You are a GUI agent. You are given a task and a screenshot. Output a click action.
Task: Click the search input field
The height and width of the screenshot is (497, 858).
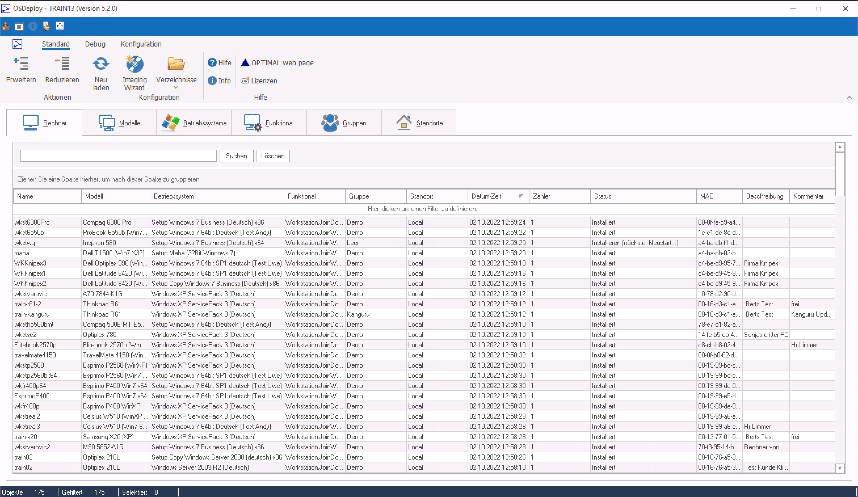pos(118,156)
